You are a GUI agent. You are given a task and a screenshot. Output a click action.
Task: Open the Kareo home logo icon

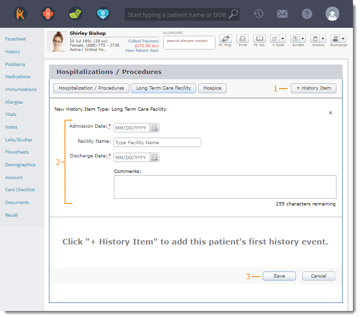tap(20, 14)
